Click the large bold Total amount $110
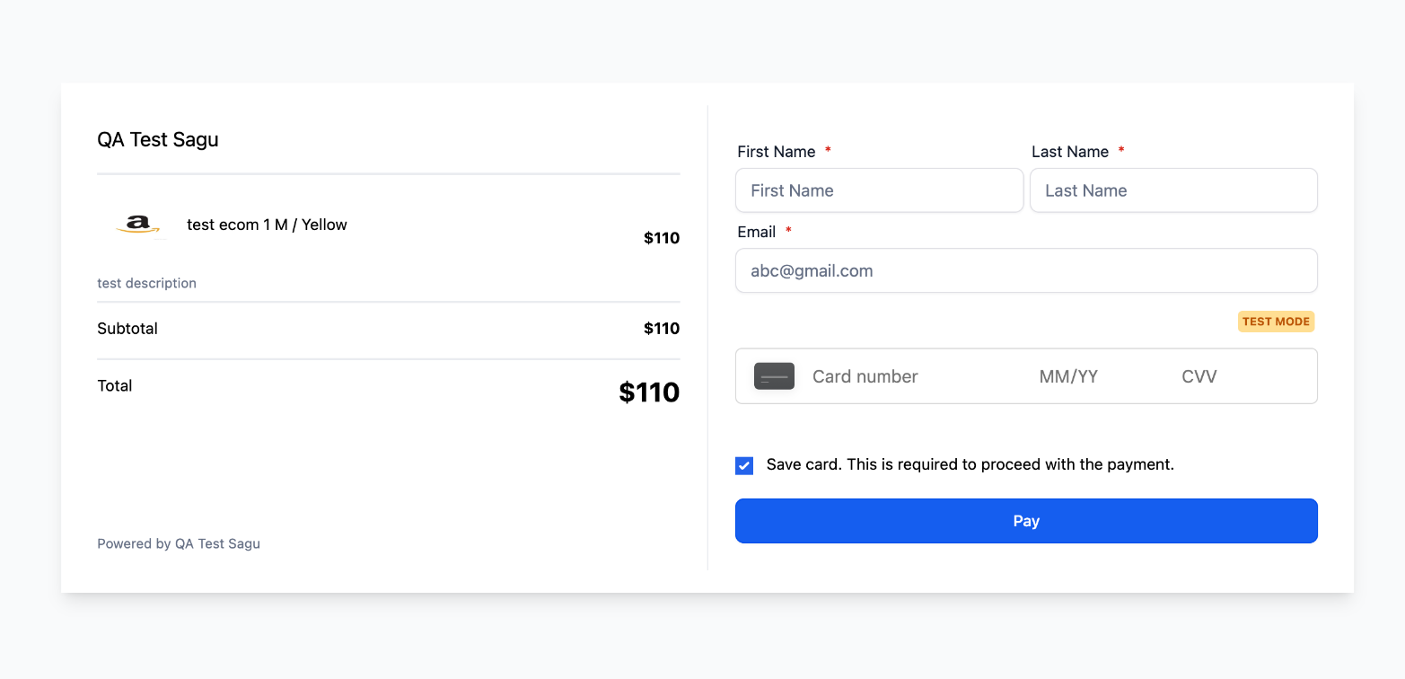1405x679 pixels. [x=649, y=392]
